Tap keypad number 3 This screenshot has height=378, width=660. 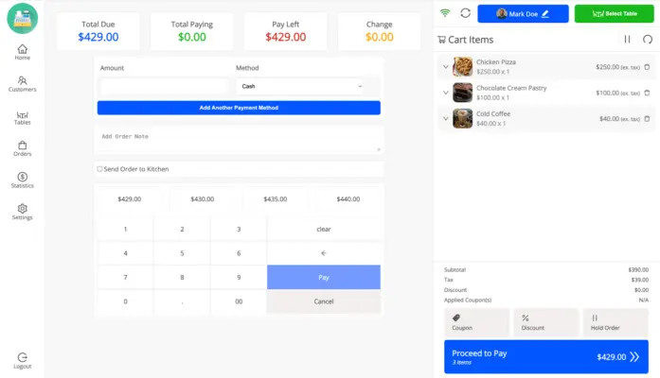point(239,230)
